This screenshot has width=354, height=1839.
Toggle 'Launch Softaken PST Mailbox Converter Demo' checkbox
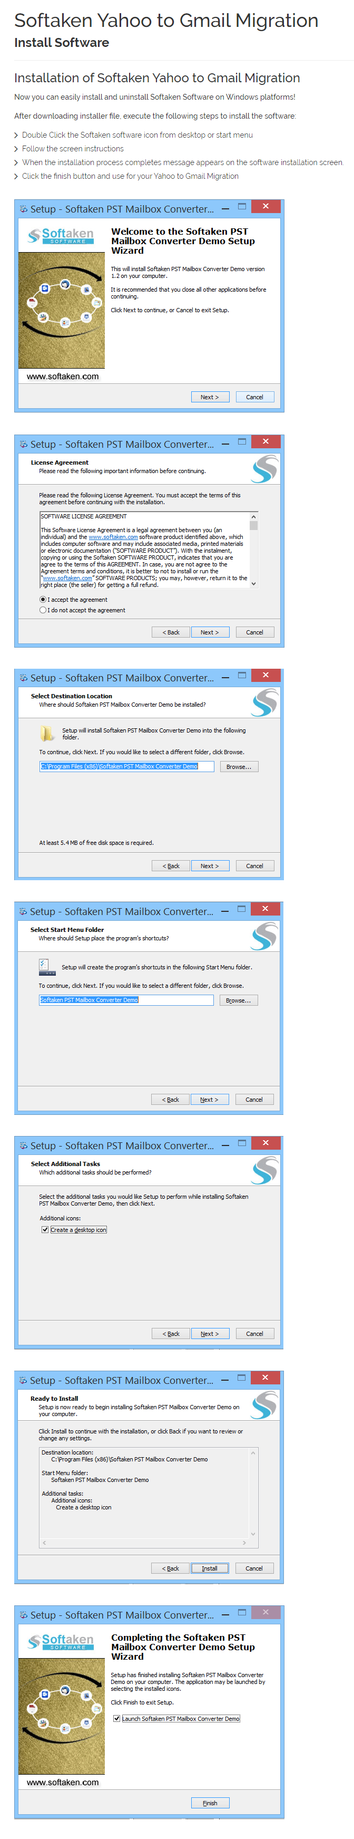(x=116, y=1718)
